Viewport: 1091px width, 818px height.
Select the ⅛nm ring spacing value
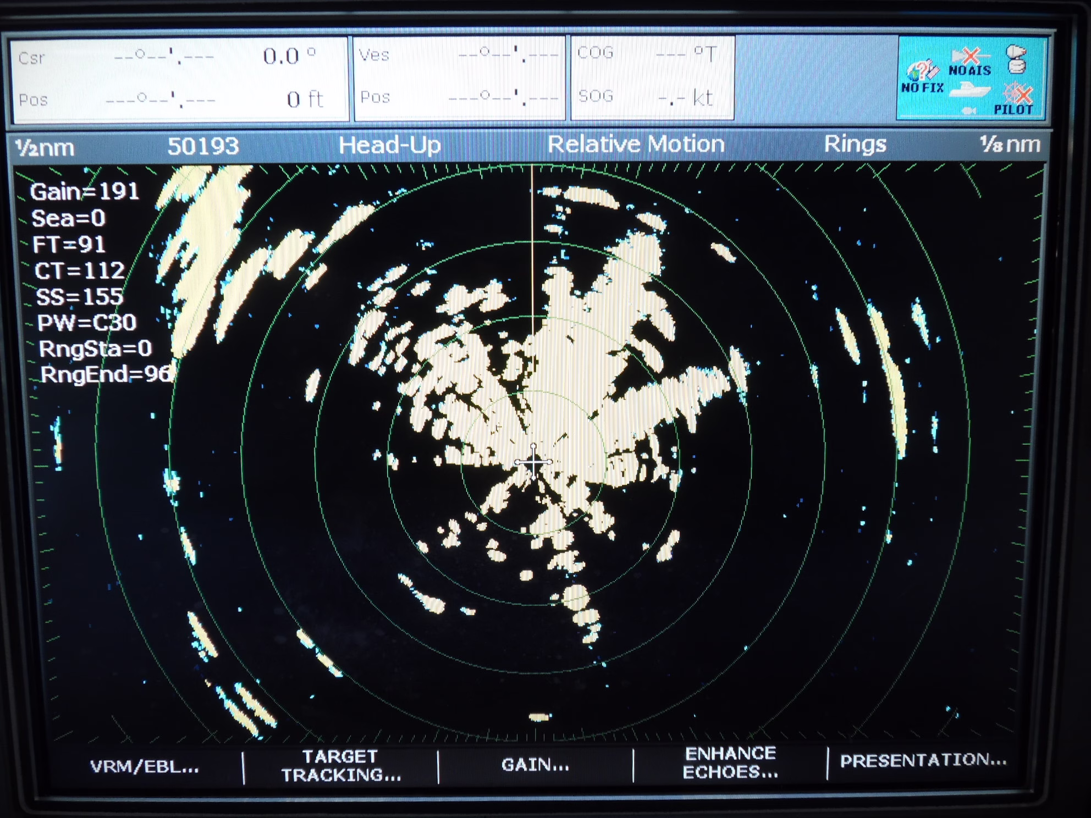point(1010,144)
